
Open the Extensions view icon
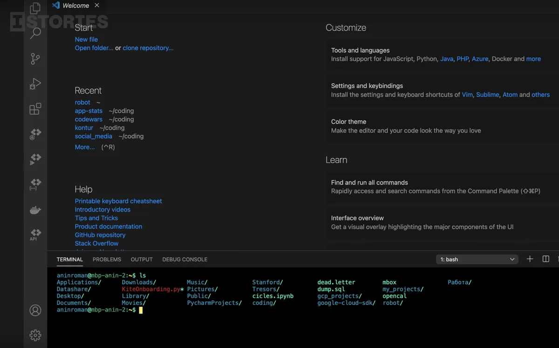35,109
